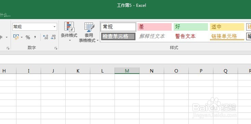Screen dimensions: 251x124
Task: Click the 数字 group label
Action: point(32,48)
